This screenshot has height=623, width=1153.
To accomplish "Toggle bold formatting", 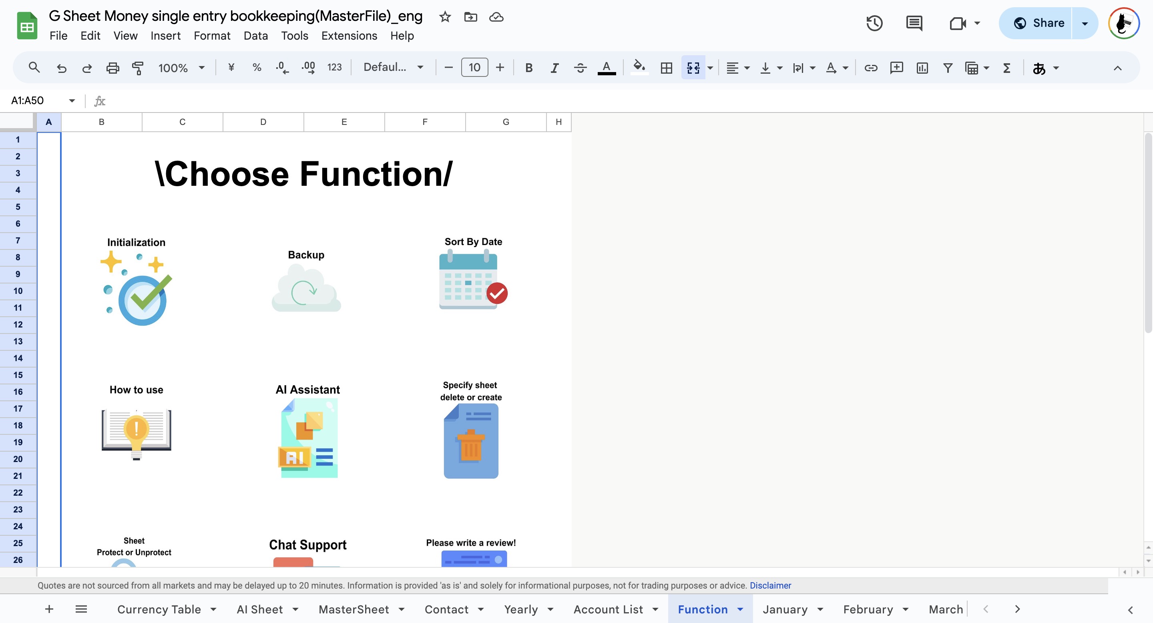I will [528, 68].
